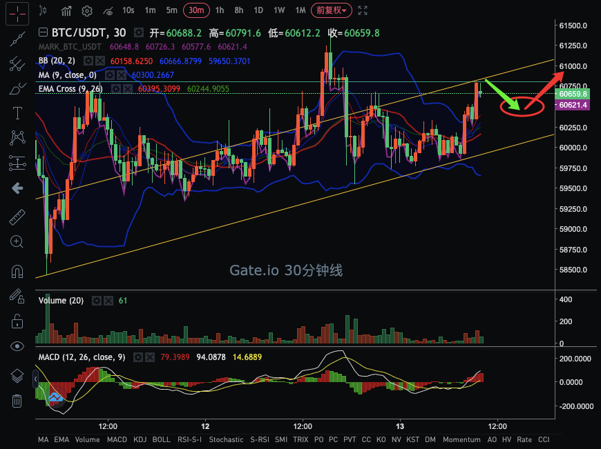This screenshot has height=449, width=601.
Task: Close the EMA Cross indicator with its X
Action: [126, 89]
